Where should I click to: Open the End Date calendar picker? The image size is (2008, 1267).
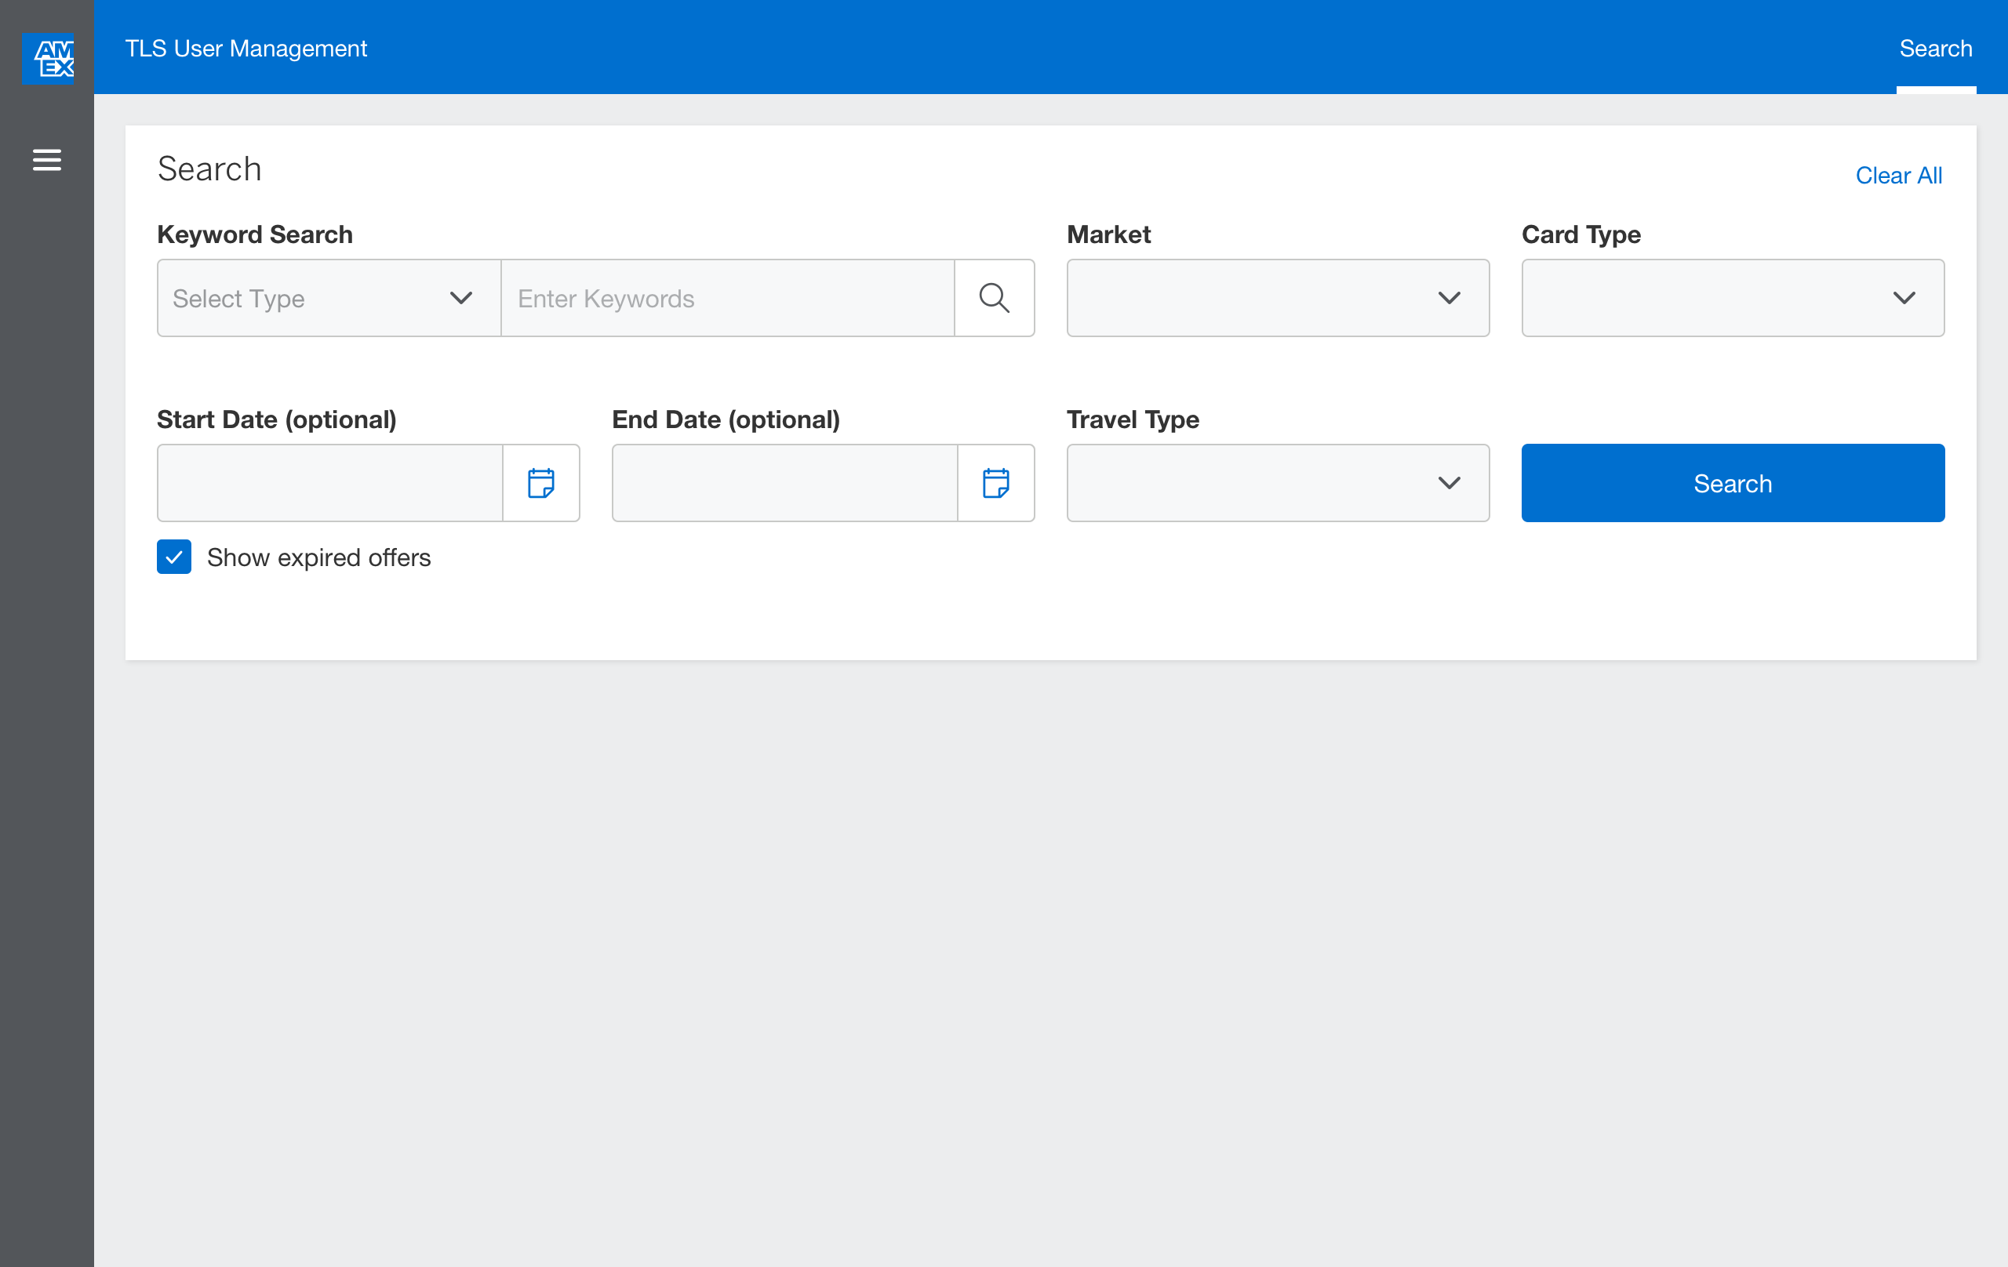[995, 483]
